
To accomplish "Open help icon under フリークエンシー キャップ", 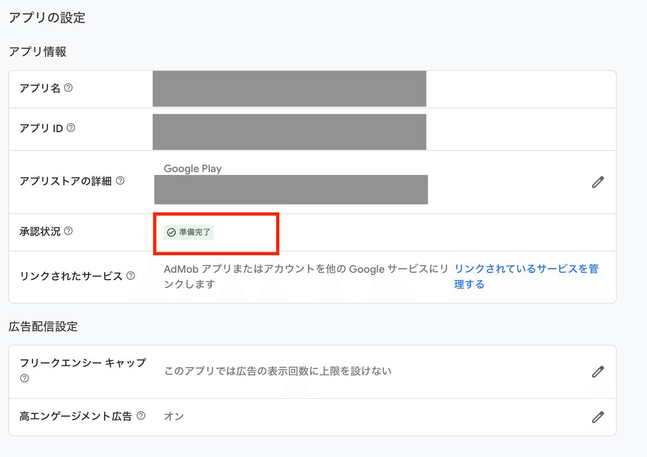I will 24,378.
